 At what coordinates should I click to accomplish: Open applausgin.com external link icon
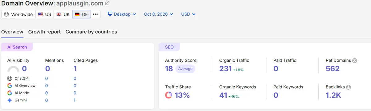coord(107,3)
